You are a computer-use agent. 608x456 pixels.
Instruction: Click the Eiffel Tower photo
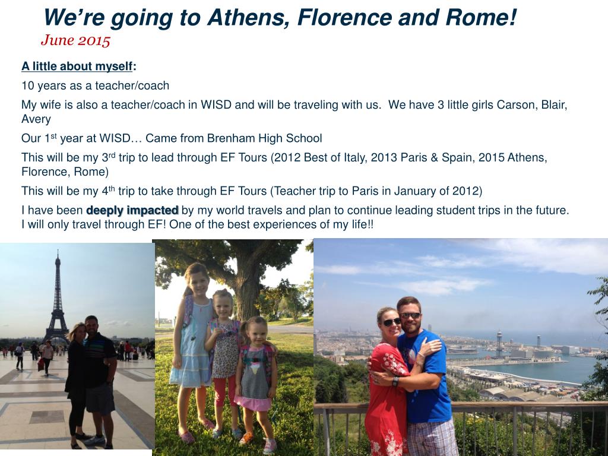(77, 346)
